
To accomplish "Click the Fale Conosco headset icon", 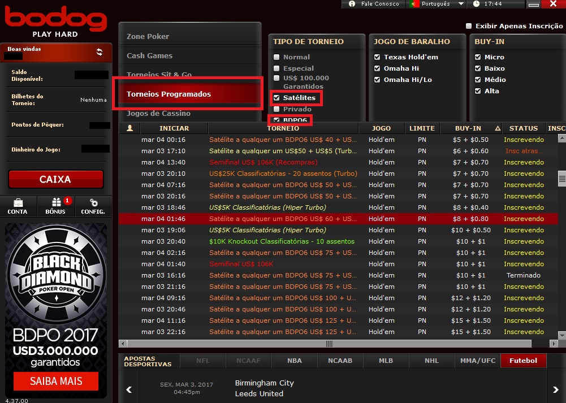I will tap(352, 3).
